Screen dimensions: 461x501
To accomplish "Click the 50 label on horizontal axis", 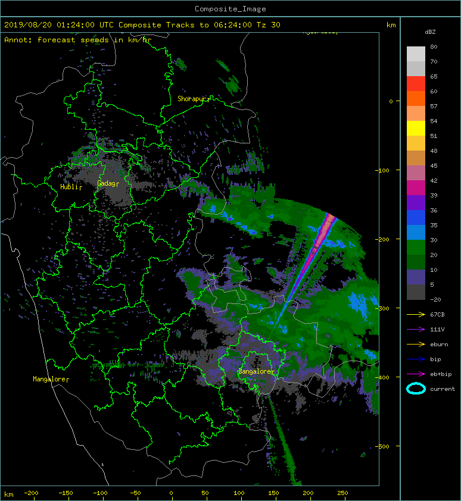I will pos(205,493).
